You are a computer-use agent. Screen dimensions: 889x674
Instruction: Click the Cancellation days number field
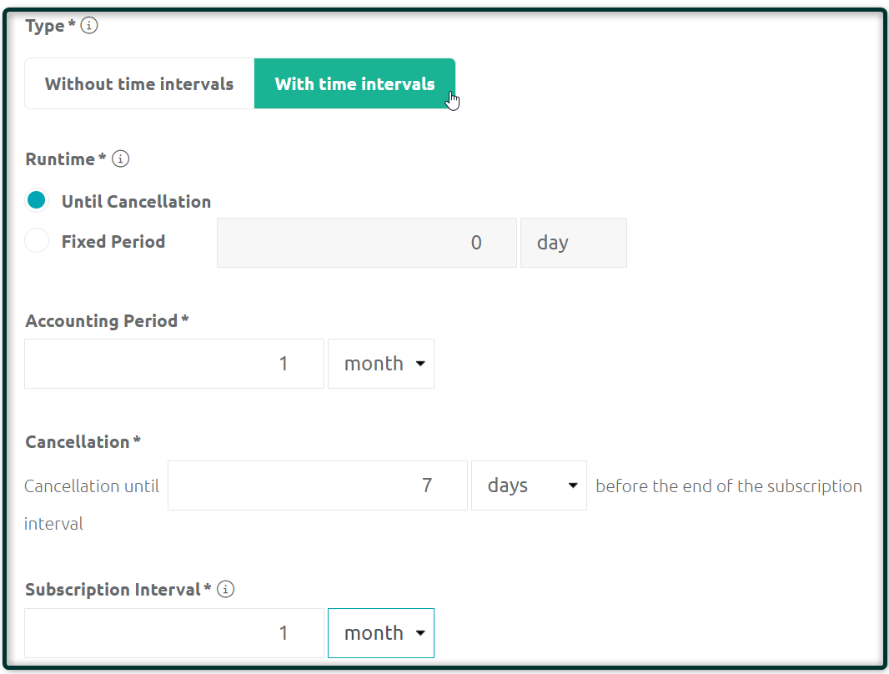318,485
